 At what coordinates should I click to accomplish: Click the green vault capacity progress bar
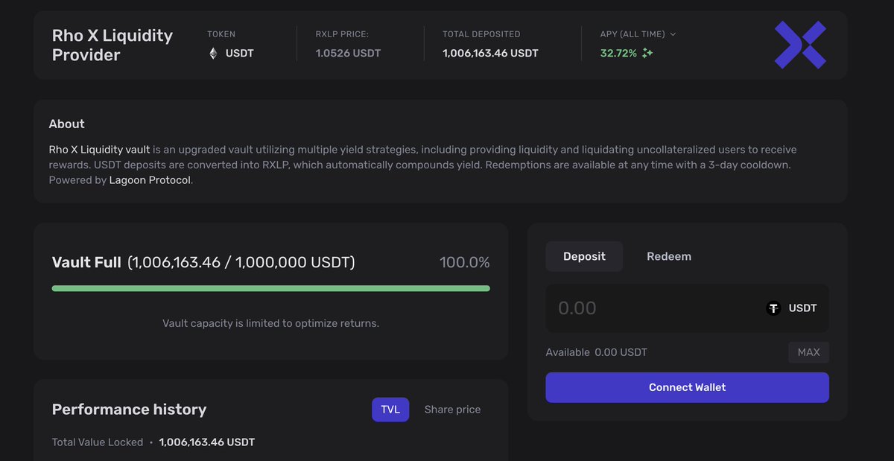(271, 288)
